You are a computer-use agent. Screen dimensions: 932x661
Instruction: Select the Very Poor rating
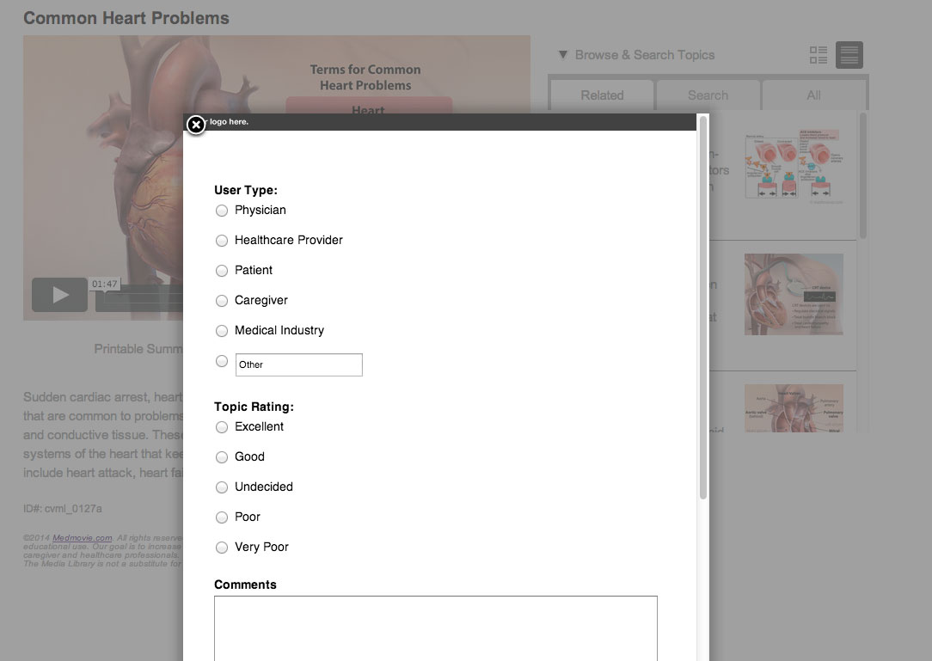(x=222, y=548)
